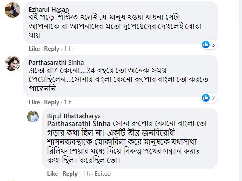242x181 pixels.
Task: Reply to Ezharul Hasan's comment
Action: coord(52,49)
